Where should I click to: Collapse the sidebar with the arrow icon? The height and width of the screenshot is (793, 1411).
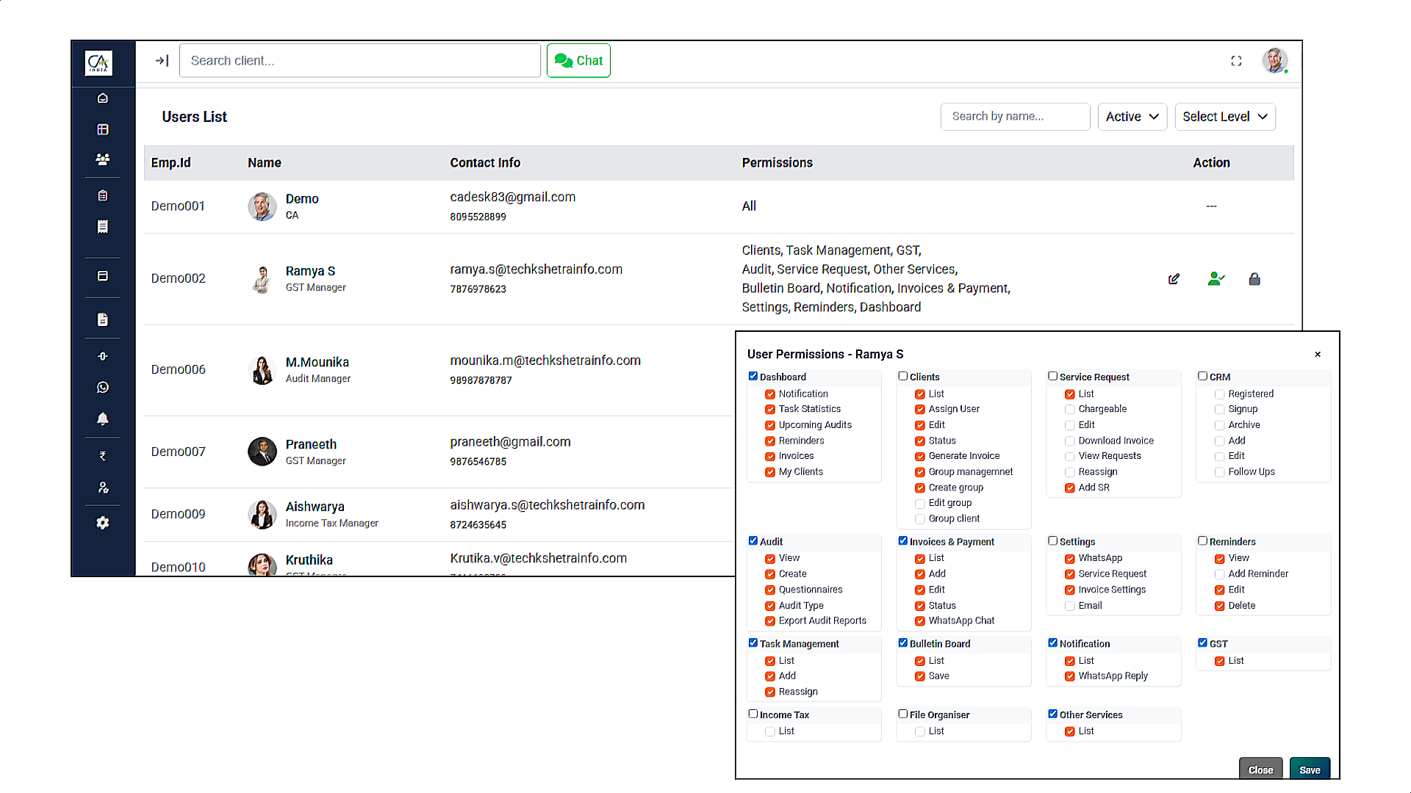pos(162,61)
